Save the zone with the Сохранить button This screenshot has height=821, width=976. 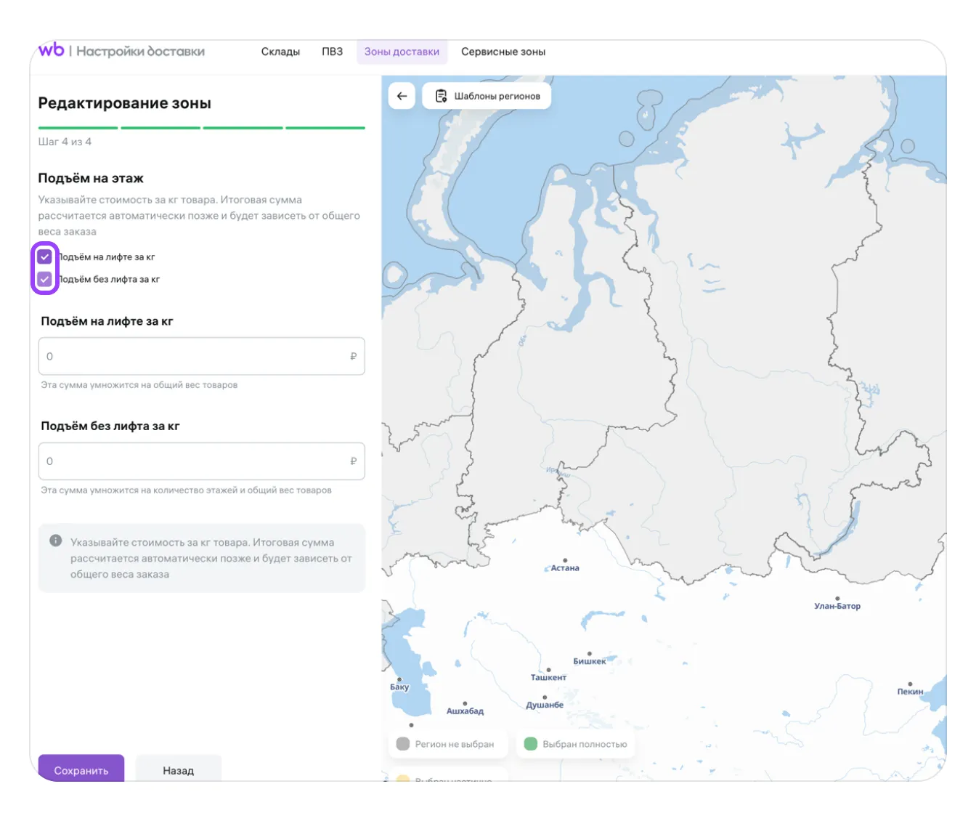coord(81,769)
